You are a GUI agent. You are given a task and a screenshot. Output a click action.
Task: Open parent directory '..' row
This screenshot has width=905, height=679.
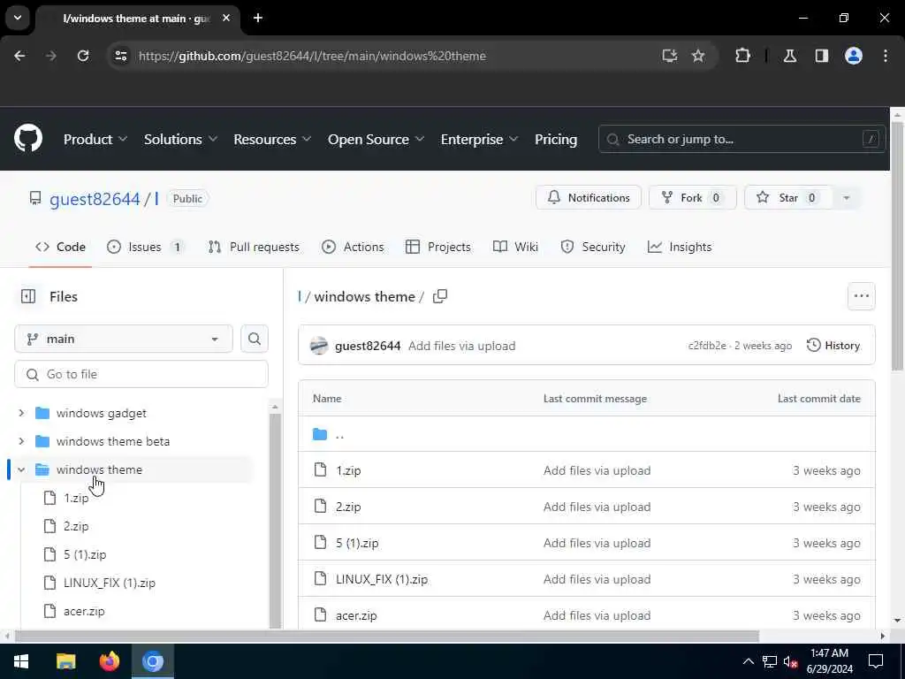click(587, 434)
